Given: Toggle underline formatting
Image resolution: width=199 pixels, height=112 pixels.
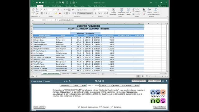Looking at the screenshot, I should [x=47, y=13].
